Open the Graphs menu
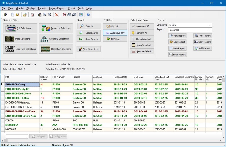The height and width of the screenshot is (147, 226). [20, 8]
